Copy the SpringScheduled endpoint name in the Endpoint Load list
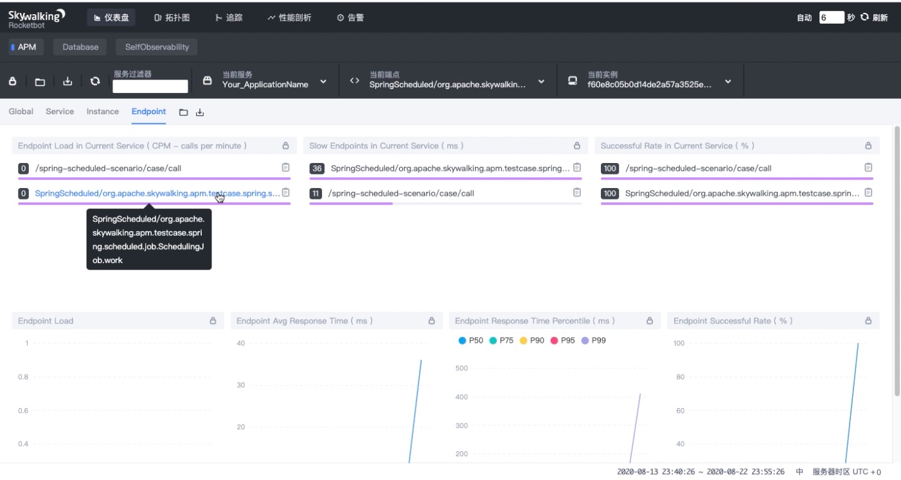The height and width of the screenshot is (480, 901). click(x=285, y=193)
